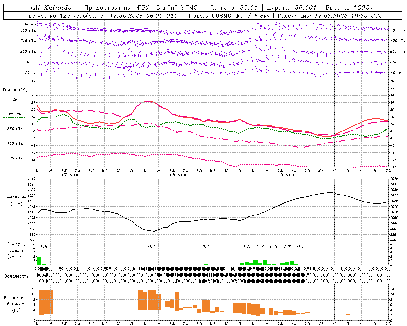Click the (мм/3ч.) unit label
This screenshot has width=407, height=326.
(17, 244)
